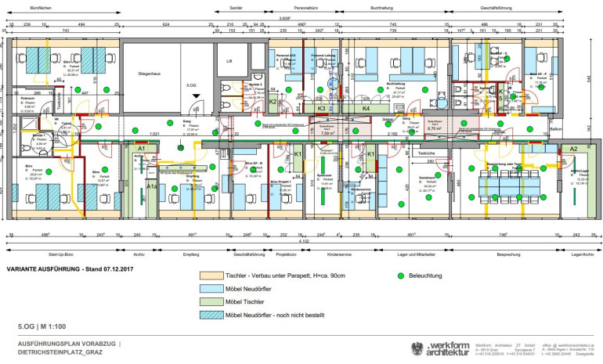Click the K2 cabinet marker
The height and width of the screenshot is (364, 603).
click(x=273, y=102)
